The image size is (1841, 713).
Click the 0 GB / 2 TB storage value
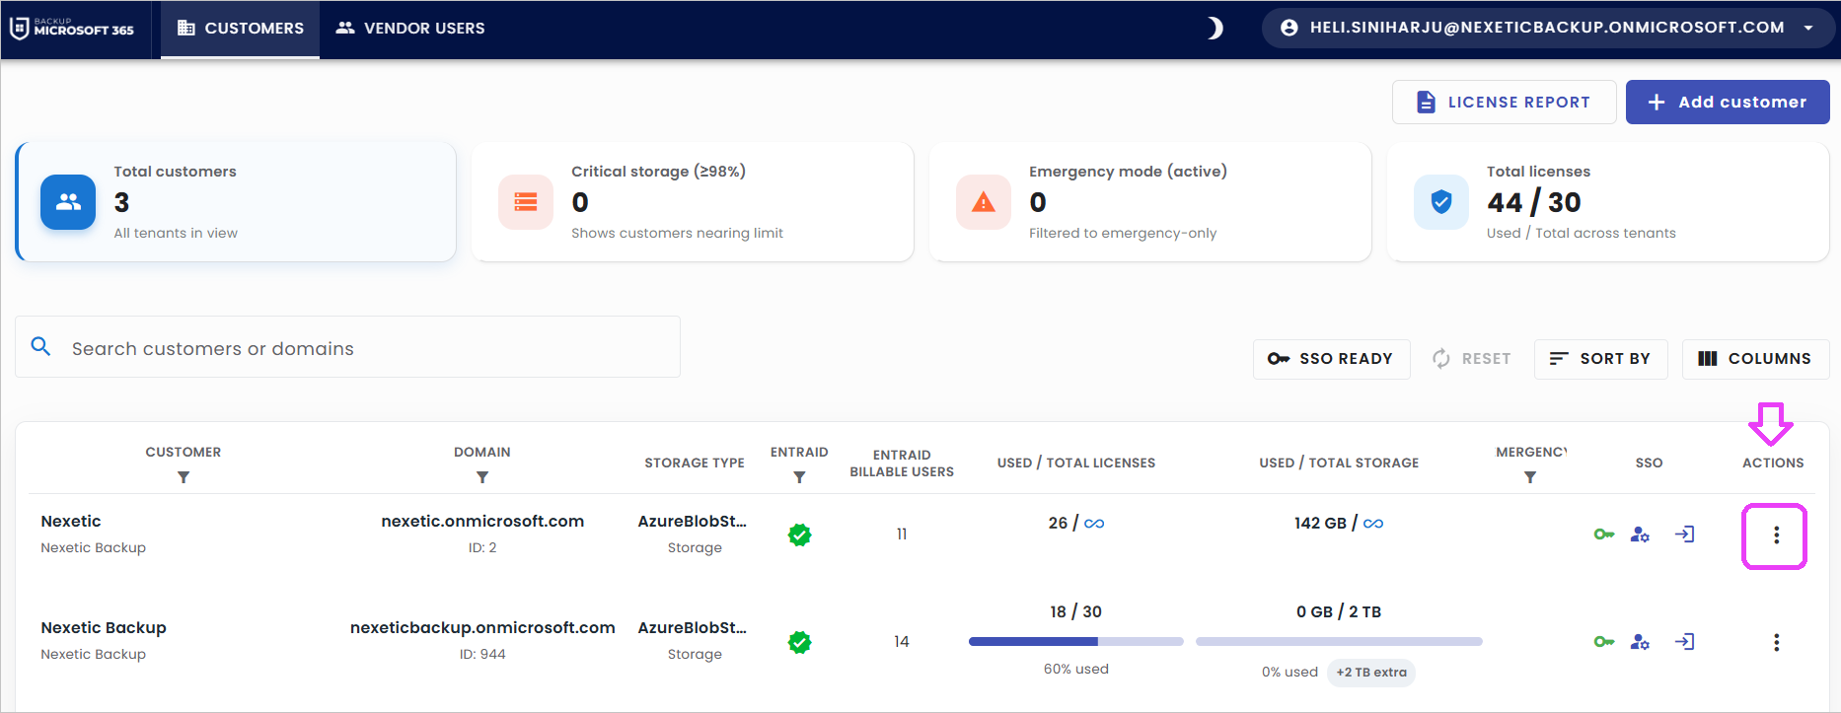(x=1339, y=611)
